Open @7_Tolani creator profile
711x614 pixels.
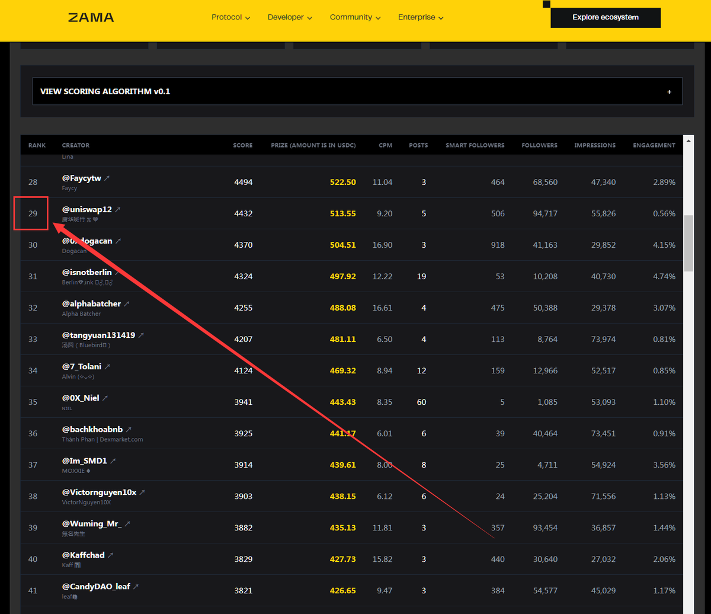pyautogui.click(x=82, y=366)
